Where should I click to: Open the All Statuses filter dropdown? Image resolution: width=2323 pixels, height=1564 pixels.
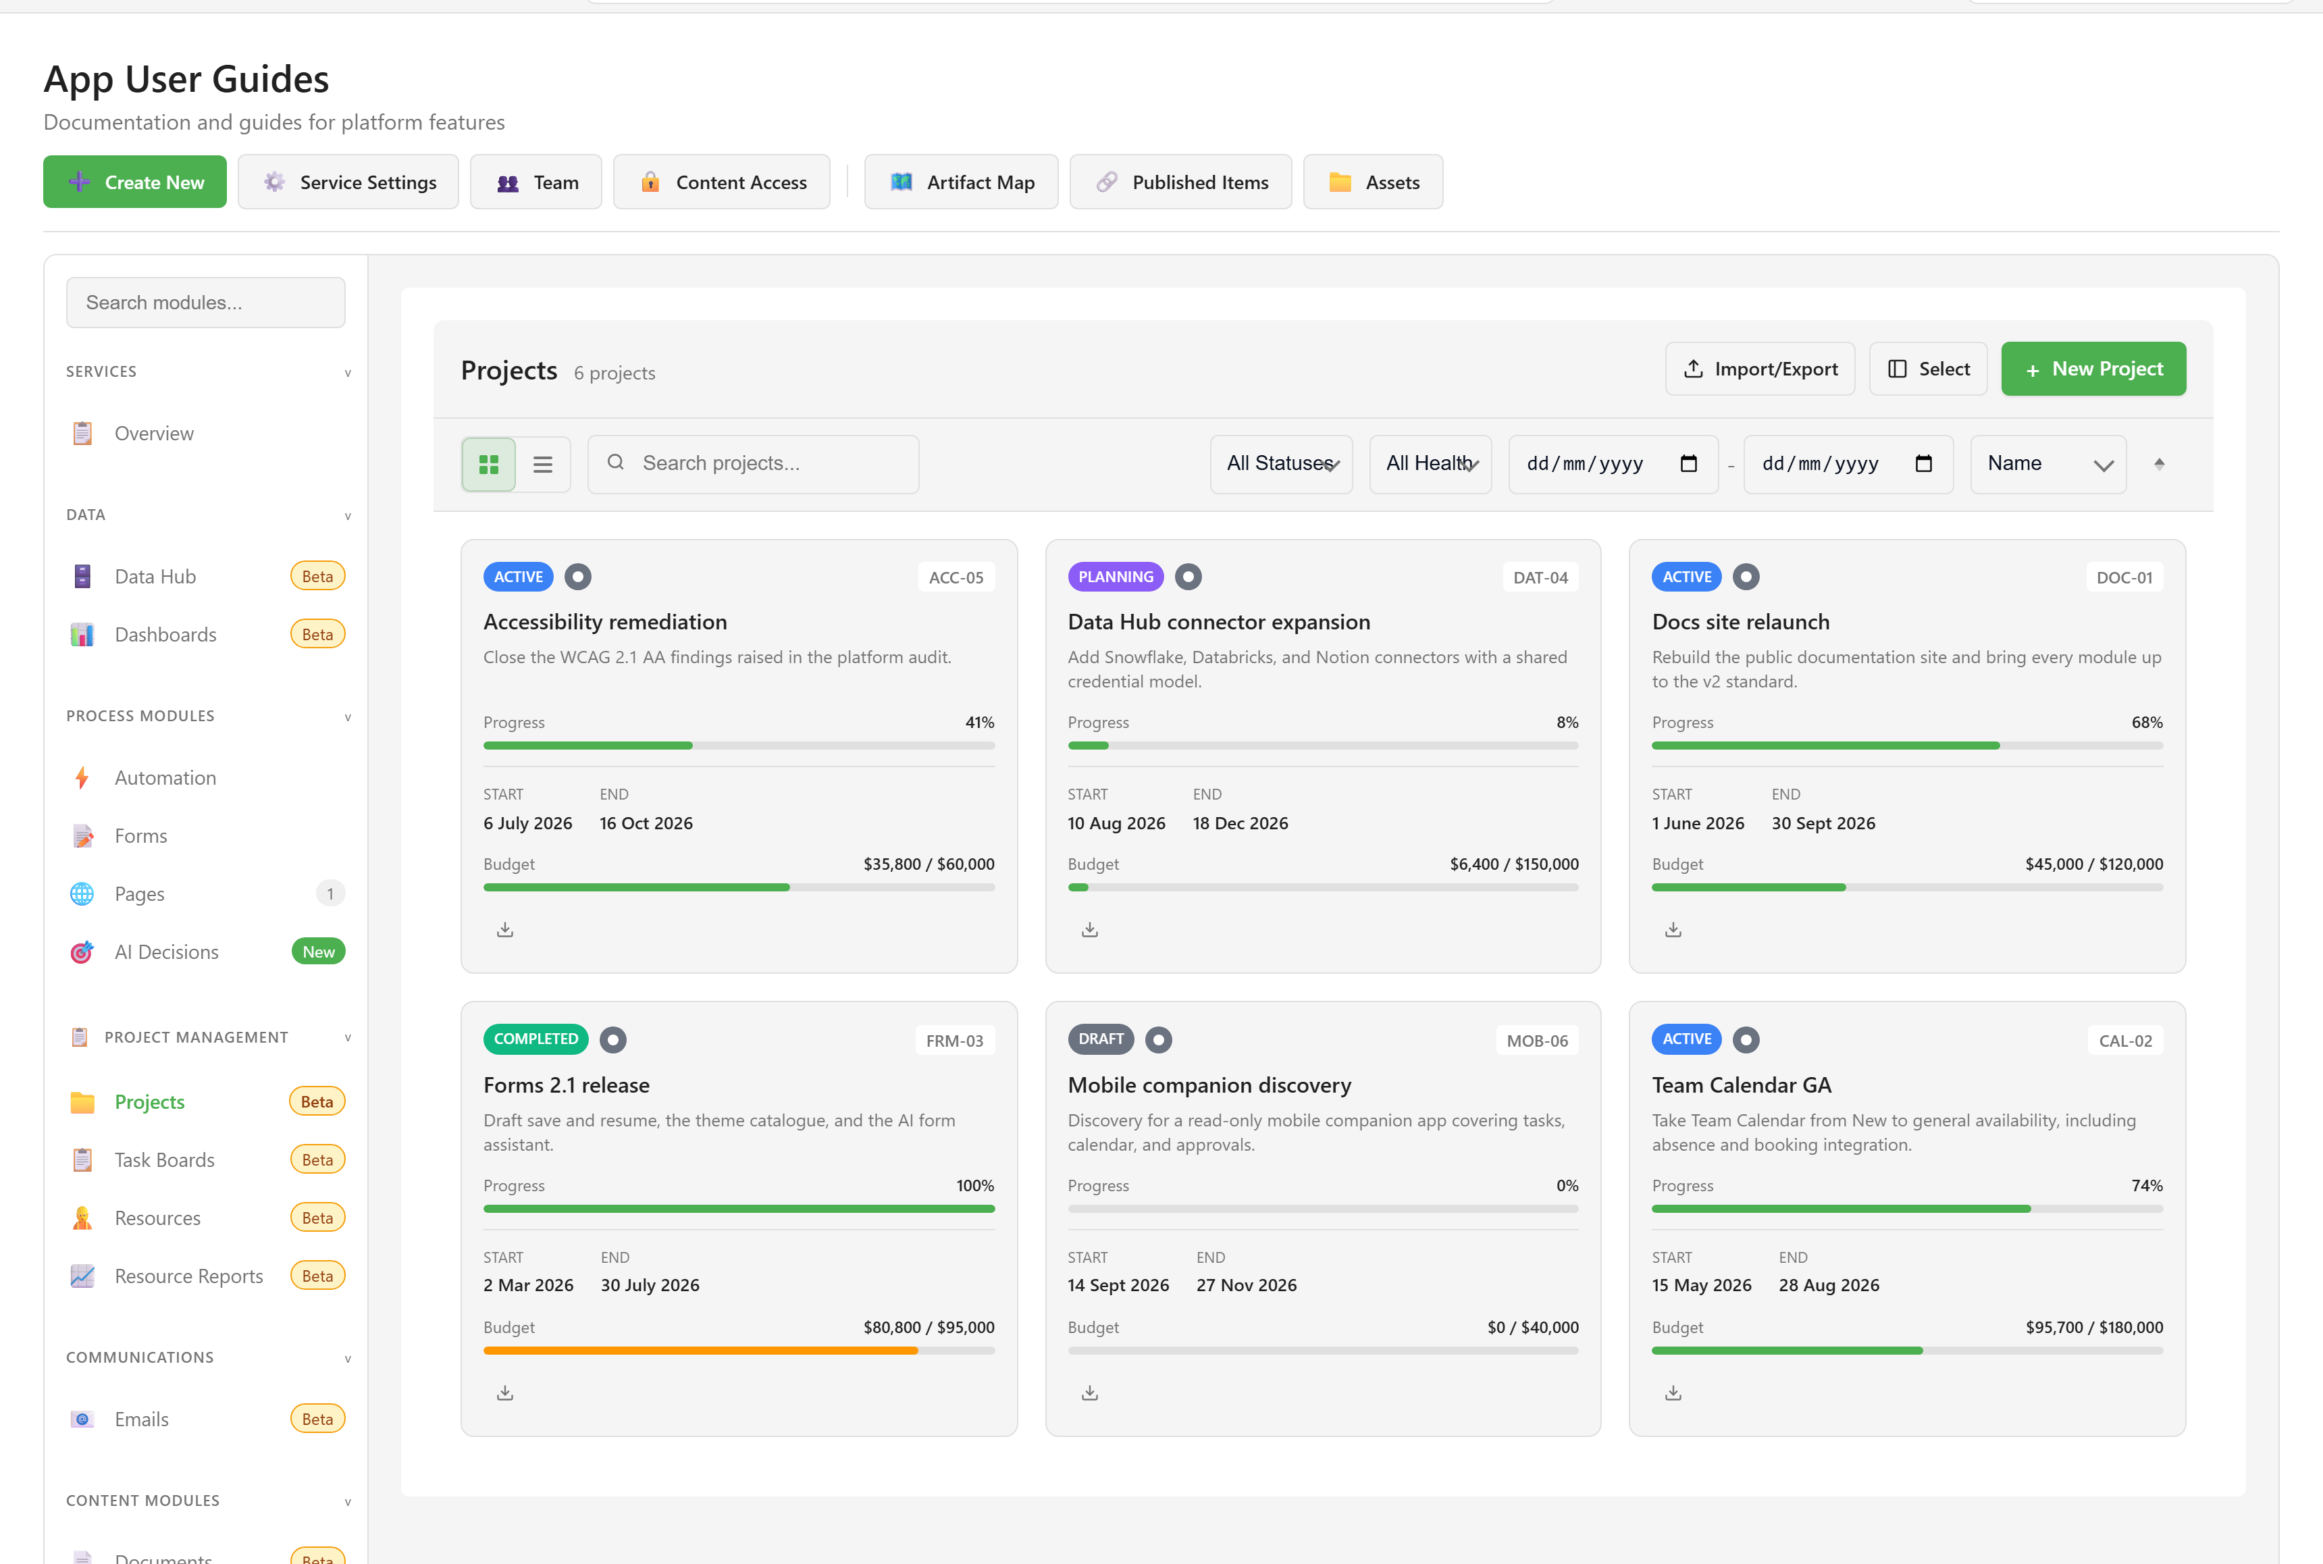[1282, 464]
